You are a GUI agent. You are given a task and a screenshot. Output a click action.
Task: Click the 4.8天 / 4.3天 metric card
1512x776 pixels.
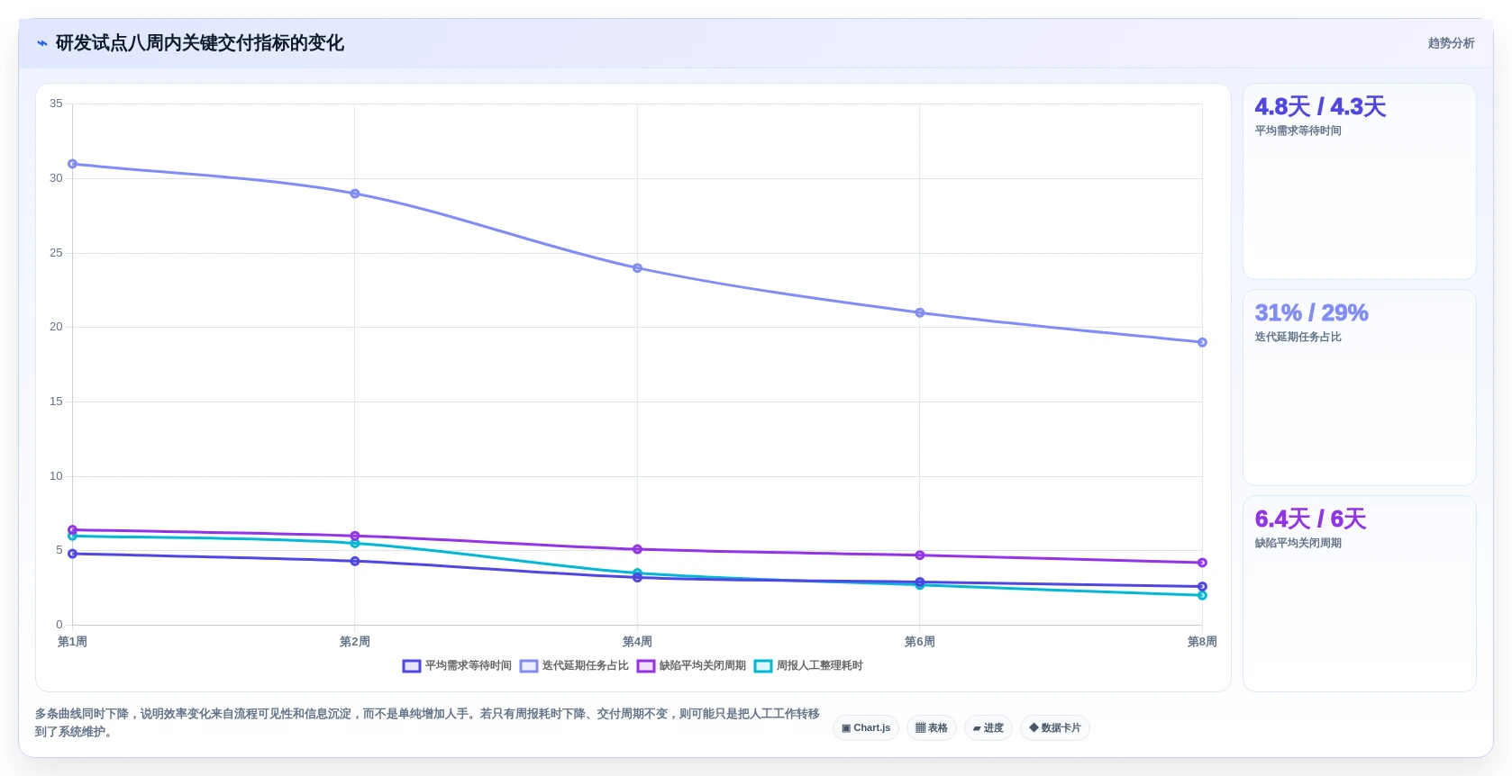pos(1359,181)
